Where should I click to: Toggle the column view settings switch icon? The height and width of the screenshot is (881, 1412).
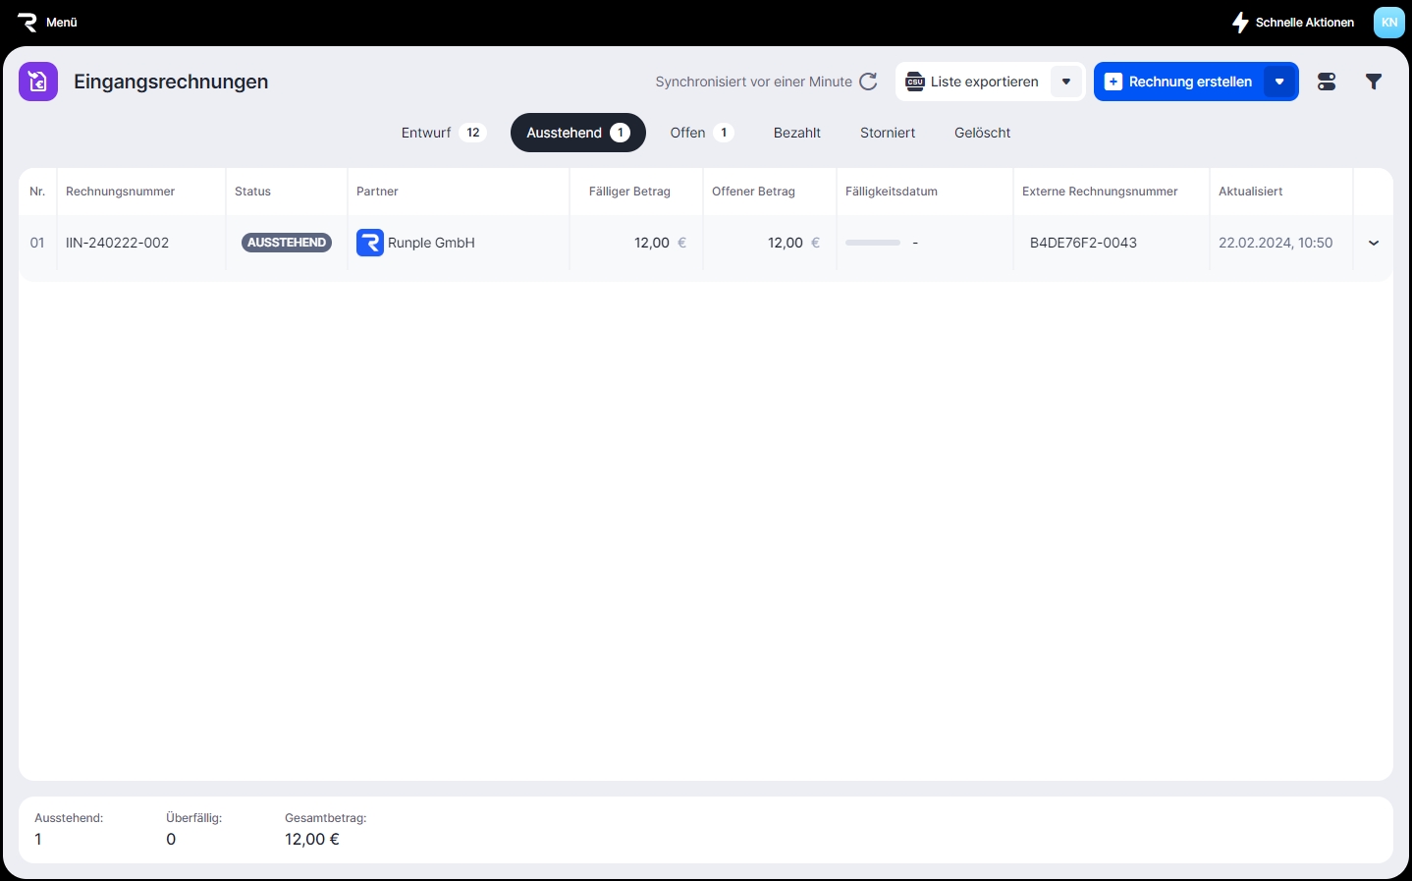pos(1327,82)
